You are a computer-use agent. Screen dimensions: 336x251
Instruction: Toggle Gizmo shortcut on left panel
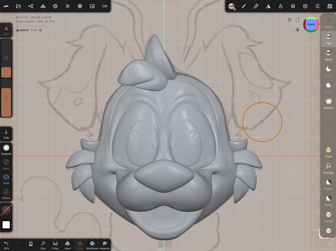(x=6, y=194)
